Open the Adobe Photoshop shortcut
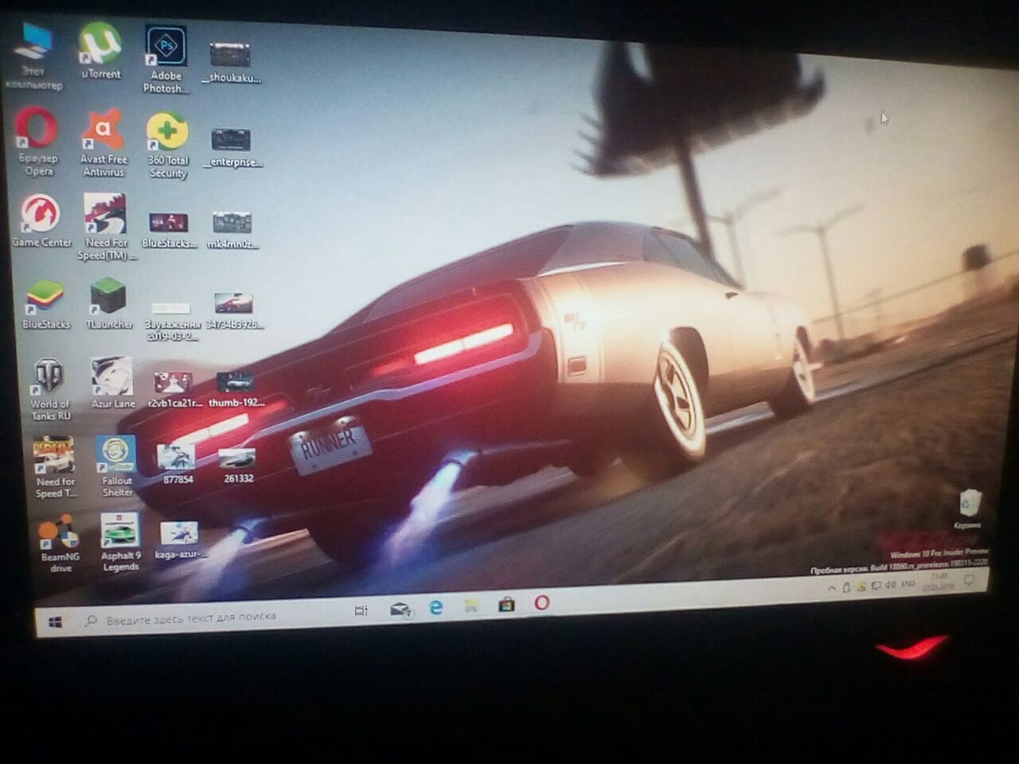 click(166, 60)
